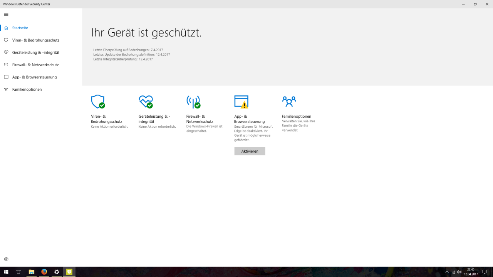Show hidden system tray icons
493x277 pixels.
[447, 272]
